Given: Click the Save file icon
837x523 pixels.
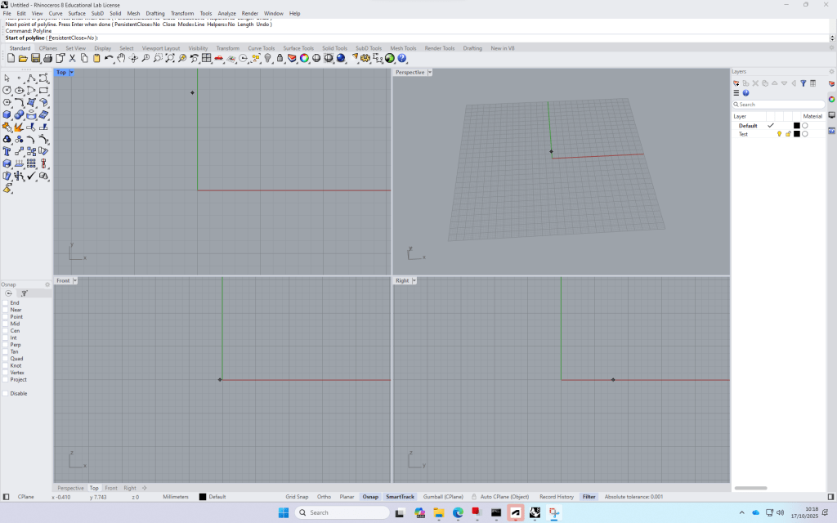Looking at the screenshot, I should click(35, 58).
